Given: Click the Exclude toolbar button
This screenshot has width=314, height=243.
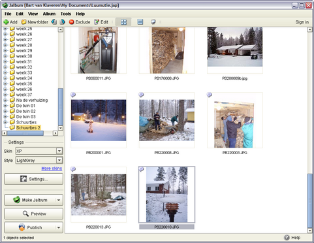Looking at the screenshot, I should tap(80, 22).
